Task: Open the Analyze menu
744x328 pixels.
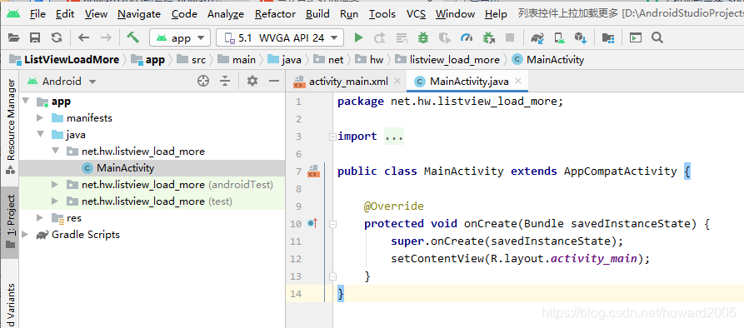Action: (226, 14)
